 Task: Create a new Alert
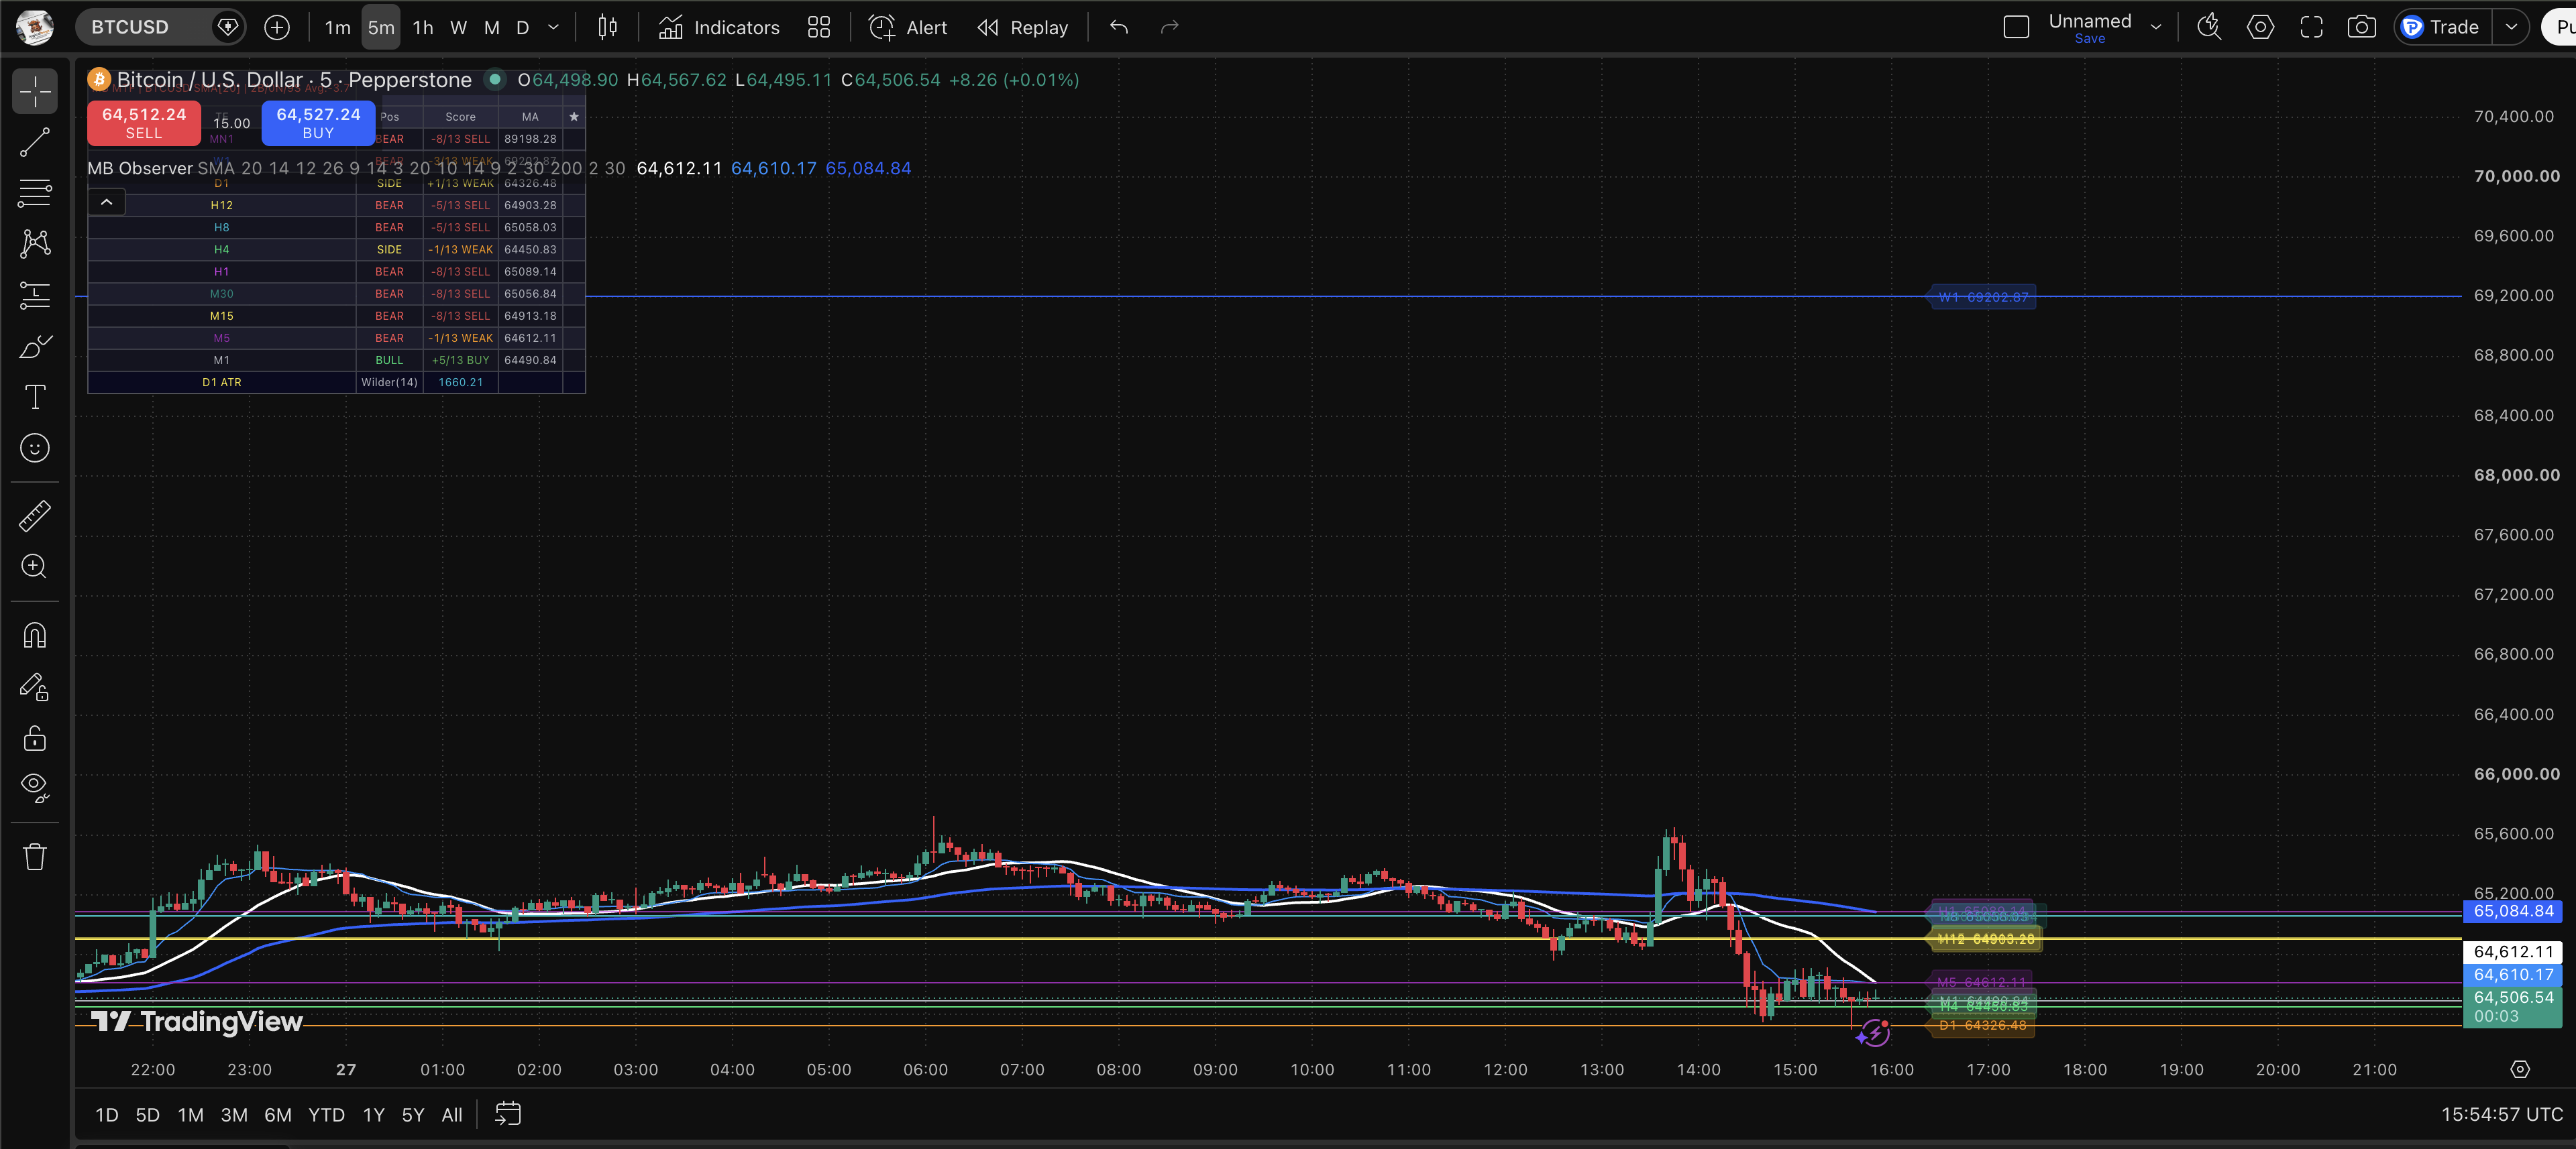click(x=908, y=27)
